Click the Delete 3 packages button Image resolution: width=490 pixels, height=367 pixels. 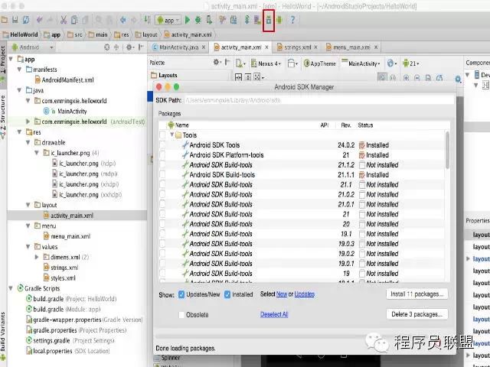(x=416, y=314)
